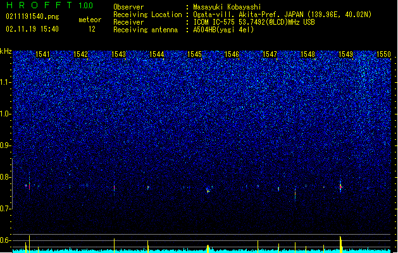Image resolution: width=398 pixels, height=253 pixels.
Task: Click the yellow echo between 1545 and 1546
Action: click(208, 190)
